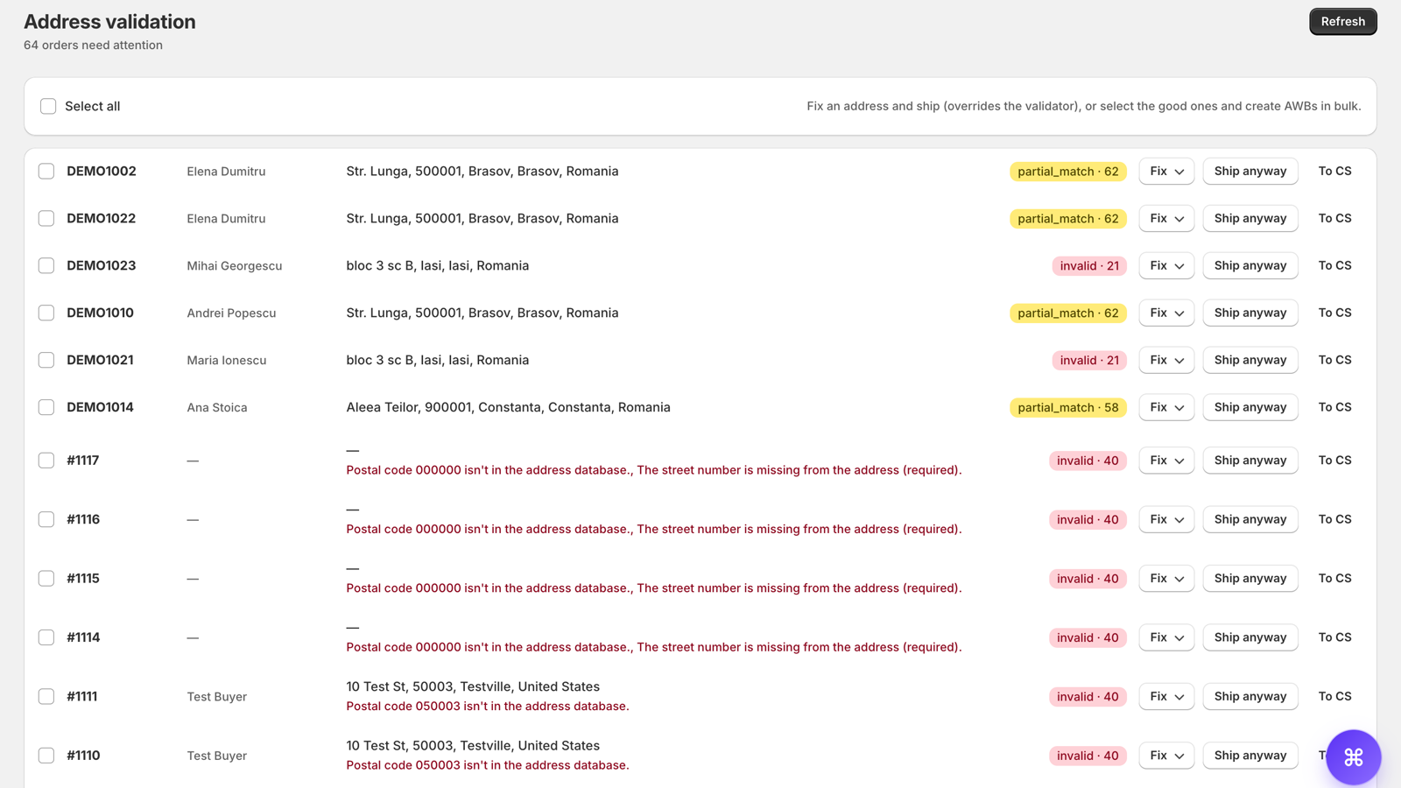
Task: Open the Fix dropdown for DEMO1023
Action: click(x=1166, y=266)
